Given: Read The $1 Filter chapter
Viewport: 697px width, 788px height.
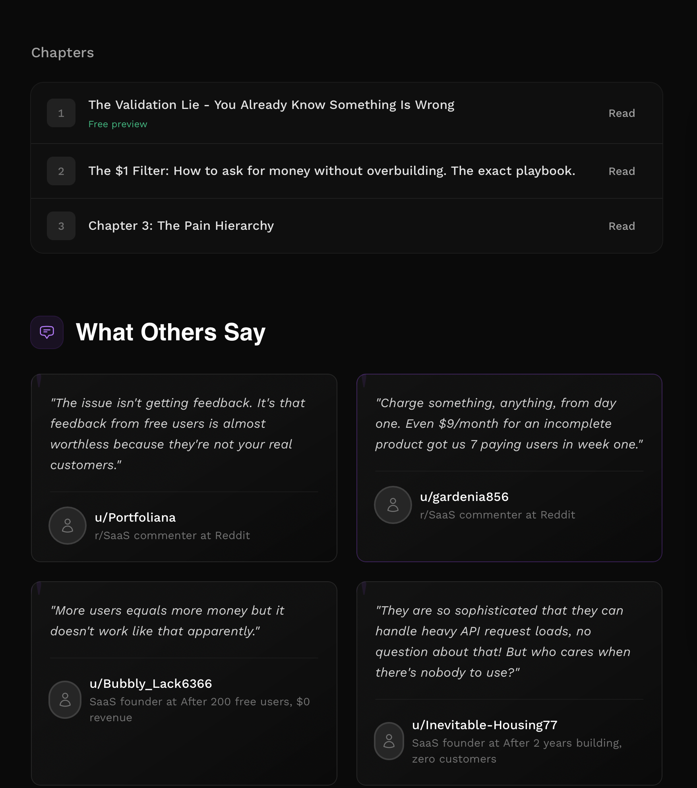Looking at the screenshot, I should click(621, 171).
